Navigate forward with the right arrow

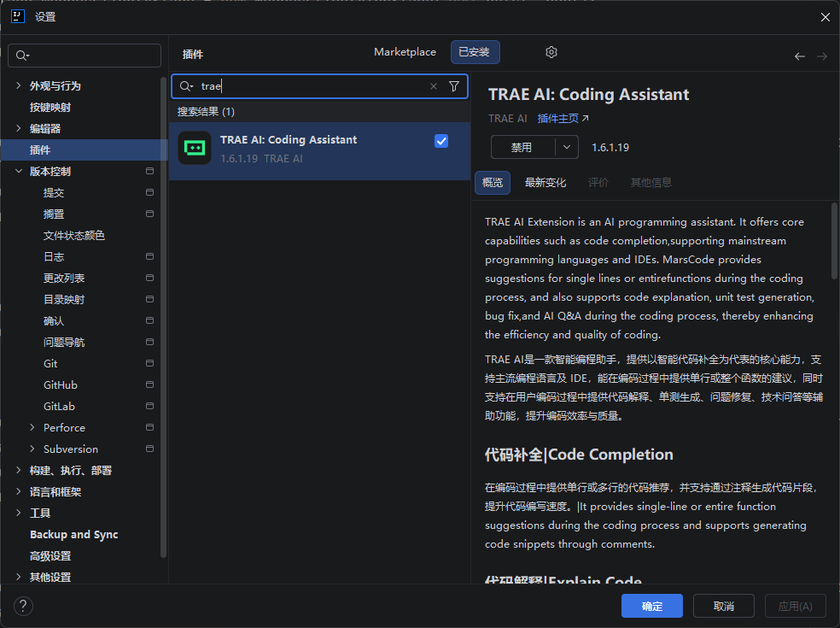coord(822,56)
